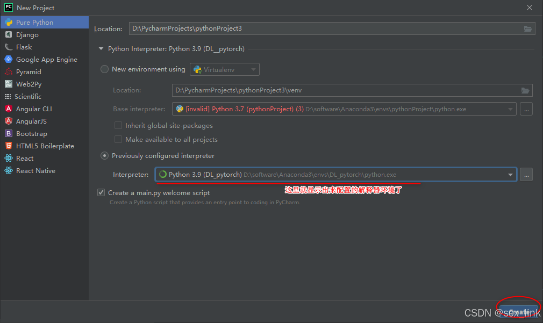Click the Django icon in sidebar
The image size is (543, 323).
click(9, 34)
